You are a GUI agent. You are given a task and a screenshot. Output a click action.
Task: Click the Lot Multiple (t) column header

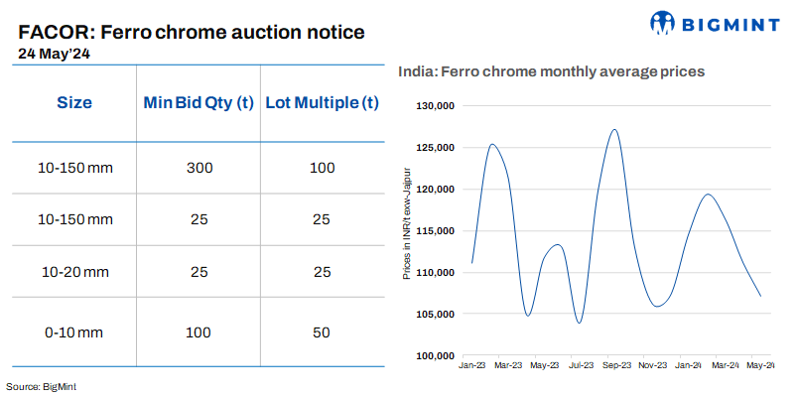click(x=323, y=102)
